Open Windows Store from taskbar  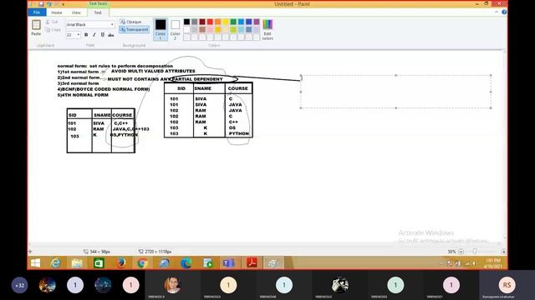pos(99,263)
